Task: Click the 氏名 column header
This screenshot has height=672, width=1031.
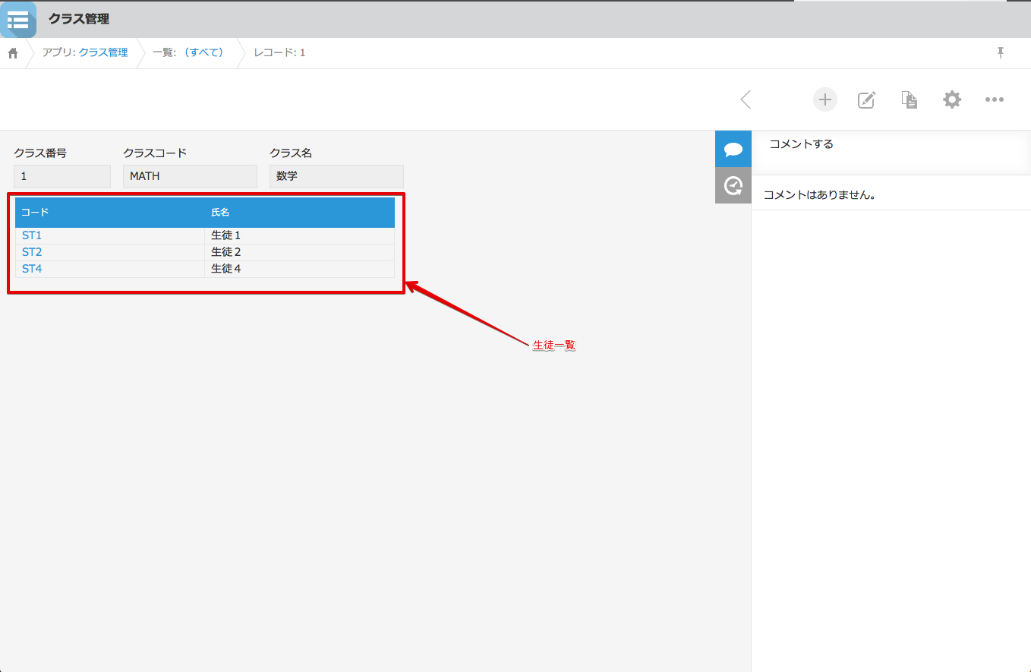Action: coord(220,213)
